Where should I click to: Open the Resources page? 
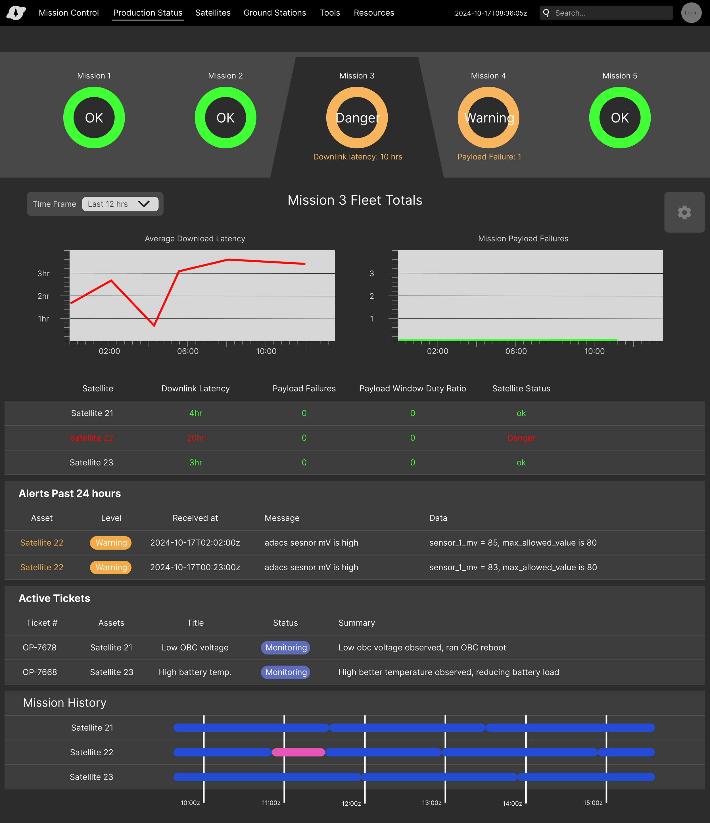(374, 13)
